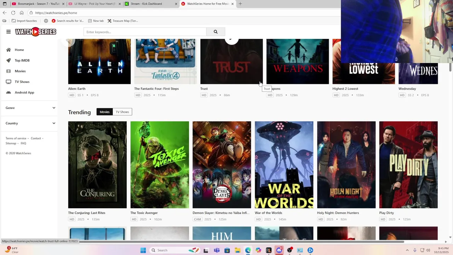Image resolution: width=453 pixels, height=255 pixels.
Task: Click the Top IMDB rocket icon
Action: click(x=8, y=61)
